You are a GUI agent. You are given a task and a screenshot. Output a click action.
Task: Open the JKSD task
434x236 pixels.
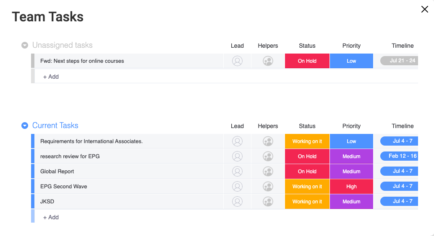(x=47, y=202)
